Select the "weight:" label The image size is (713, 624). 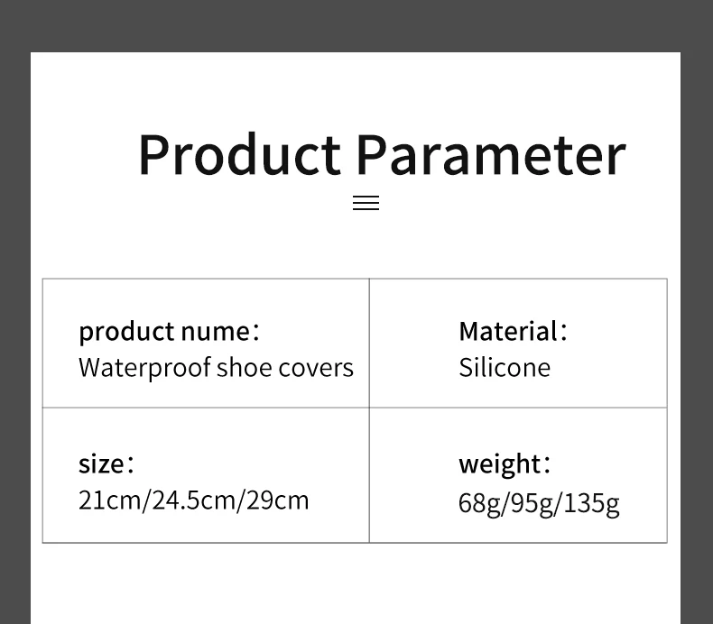[x=504, y=463]
